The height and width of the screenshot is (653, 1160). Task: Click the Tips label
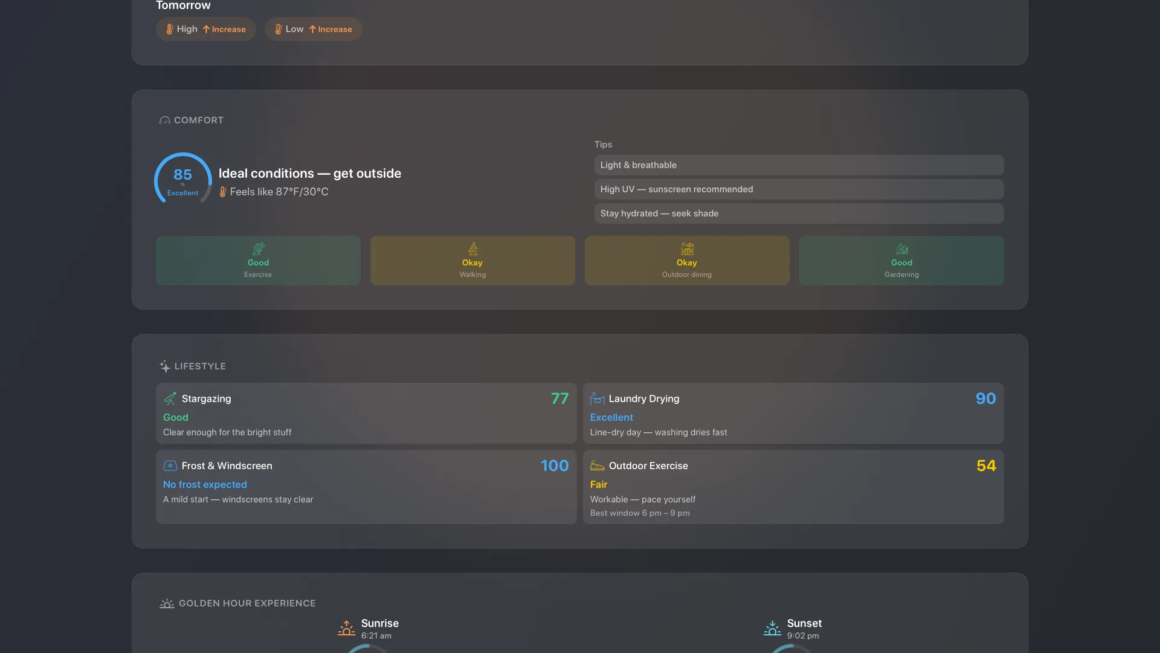coord(603,145)
